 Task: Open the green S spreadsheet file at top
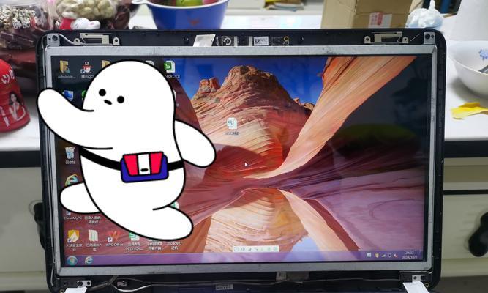tap(169, 66)
